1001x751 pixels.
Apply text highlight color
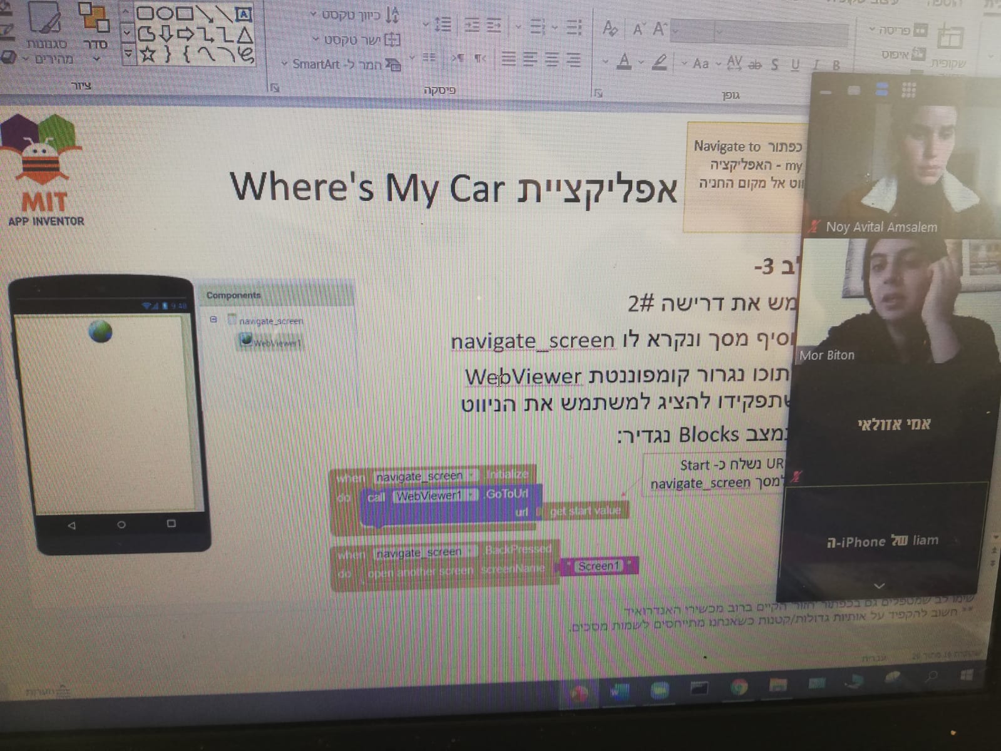[659, 62]
